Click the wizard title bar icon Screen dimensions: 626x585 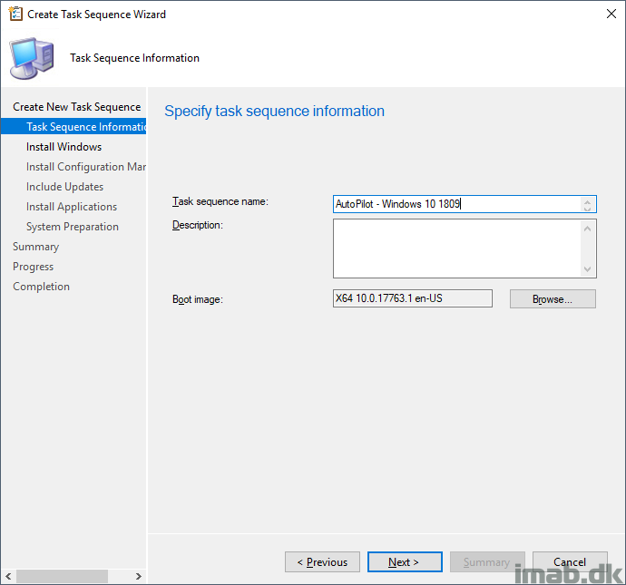click(15, 14)
